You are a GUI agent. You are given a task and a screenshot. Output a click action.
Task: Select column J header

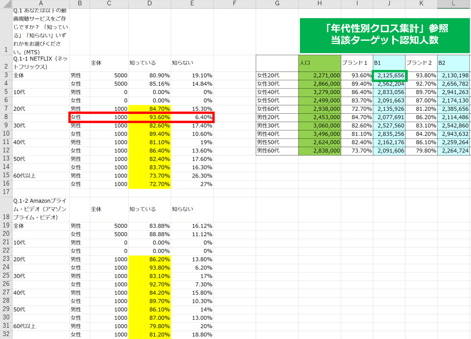tap(389, 4)
